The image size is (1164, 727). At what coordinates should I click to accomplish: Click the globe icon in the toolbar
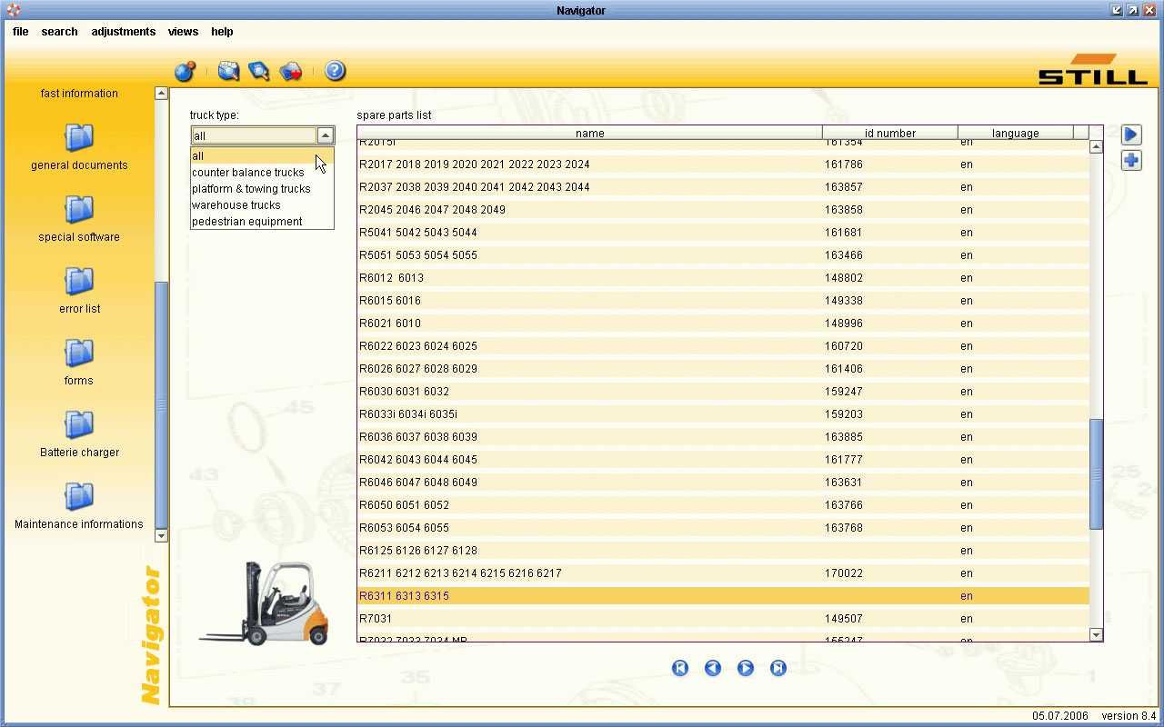(185, 71)
